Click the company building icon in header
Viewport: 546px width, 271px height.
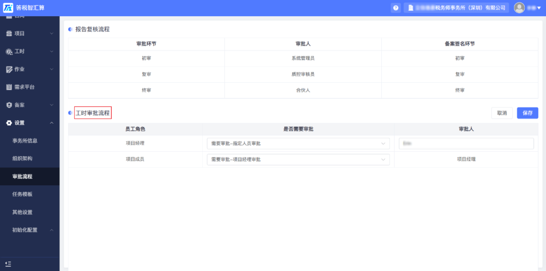pyautogui.click(x=411, y=8)
